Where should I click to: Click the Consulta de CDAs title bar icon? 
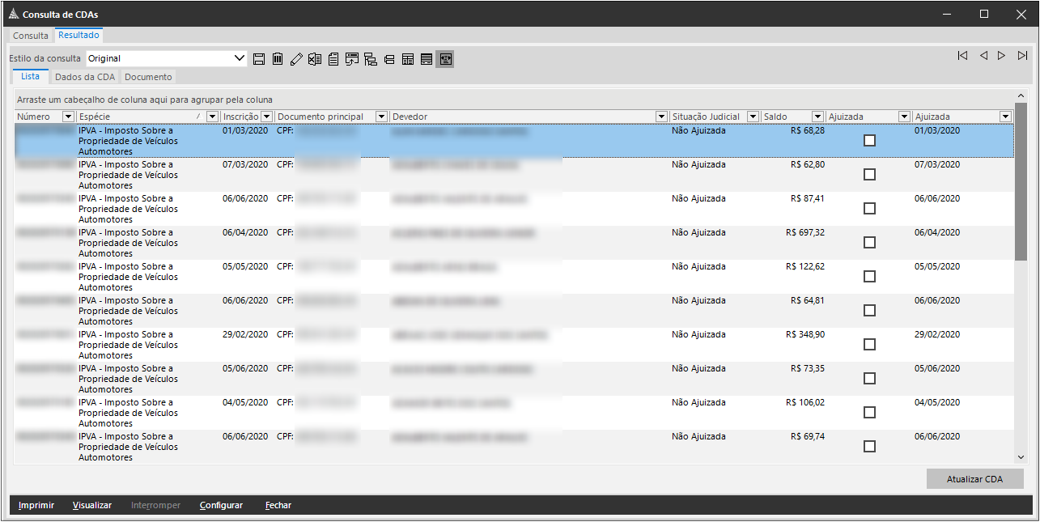click(x=12, y=15)
